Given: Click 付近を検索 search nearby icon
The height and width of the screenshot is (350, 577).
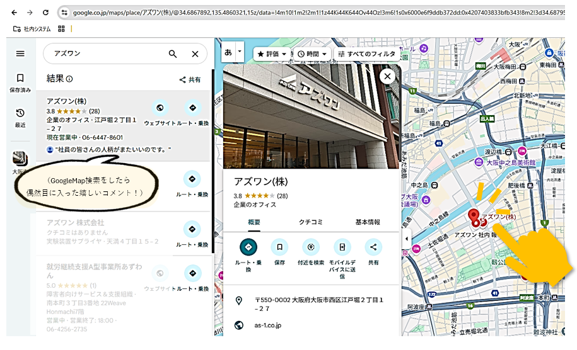Looking at the screenshot, I should [x=311, y=247].
